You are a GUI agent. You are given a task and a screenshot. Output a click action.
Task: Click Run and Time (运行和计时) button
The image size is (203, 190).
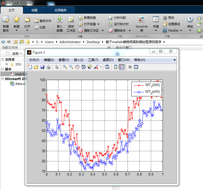point(119,24)
